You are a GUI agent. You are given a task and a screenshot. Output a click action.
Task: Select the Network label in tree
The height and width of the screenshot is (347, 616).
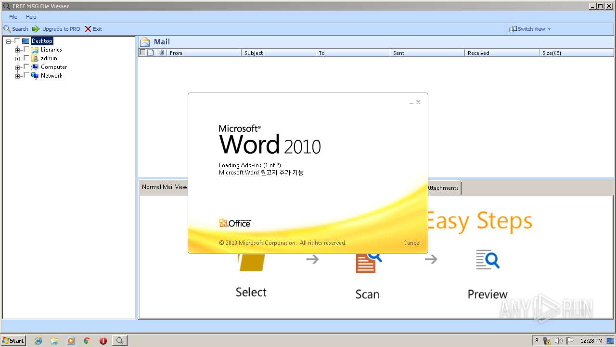pos(51,76)
